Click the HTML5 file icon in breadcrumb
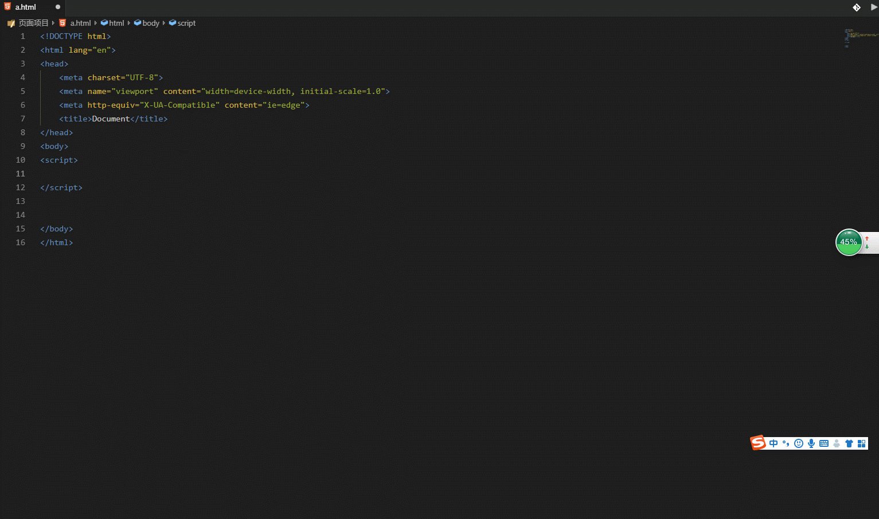The width and height of the screenshot is (879, 519). click(x=62, y=23)
